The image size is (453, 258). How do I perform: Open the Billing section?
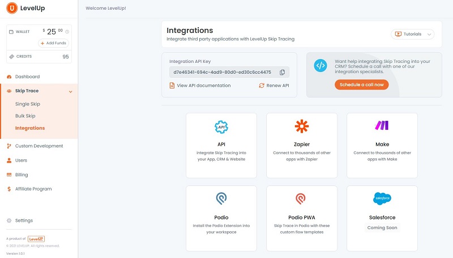(x=22, y=175)
